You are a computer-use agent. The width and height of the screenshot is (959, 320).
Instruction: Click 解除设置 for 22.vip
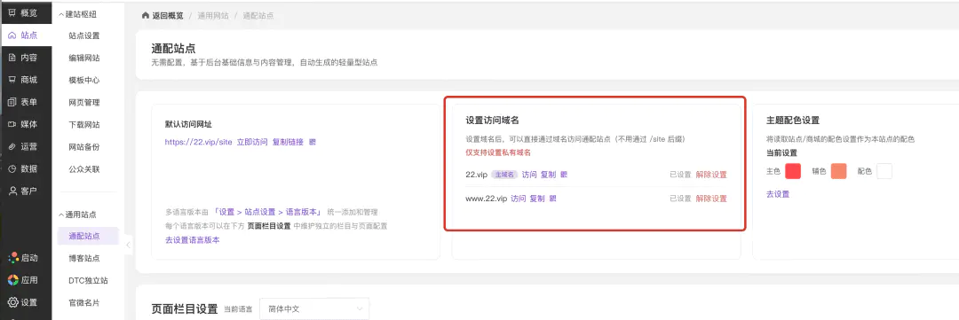pos(711,175)
